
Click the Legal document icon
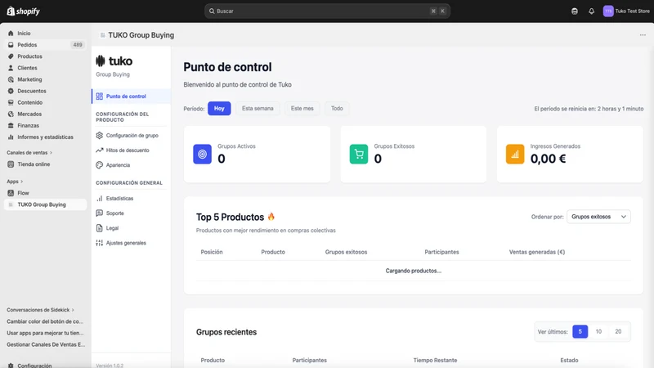click(x=99, y=228)
